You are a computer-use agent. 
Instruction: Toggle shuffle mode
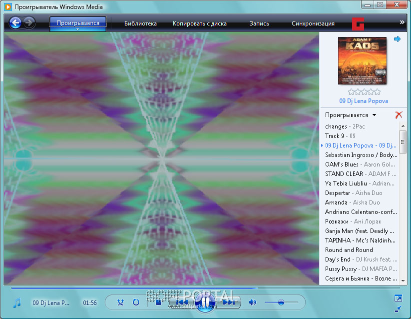120,302
